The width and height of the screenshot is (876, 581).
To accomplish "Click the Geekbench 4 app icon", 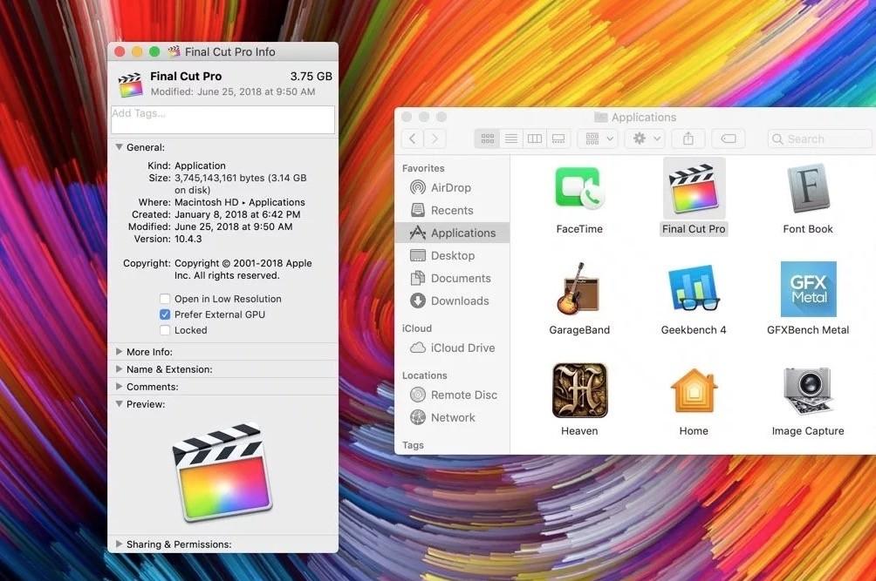I will (x=693, y=289).
